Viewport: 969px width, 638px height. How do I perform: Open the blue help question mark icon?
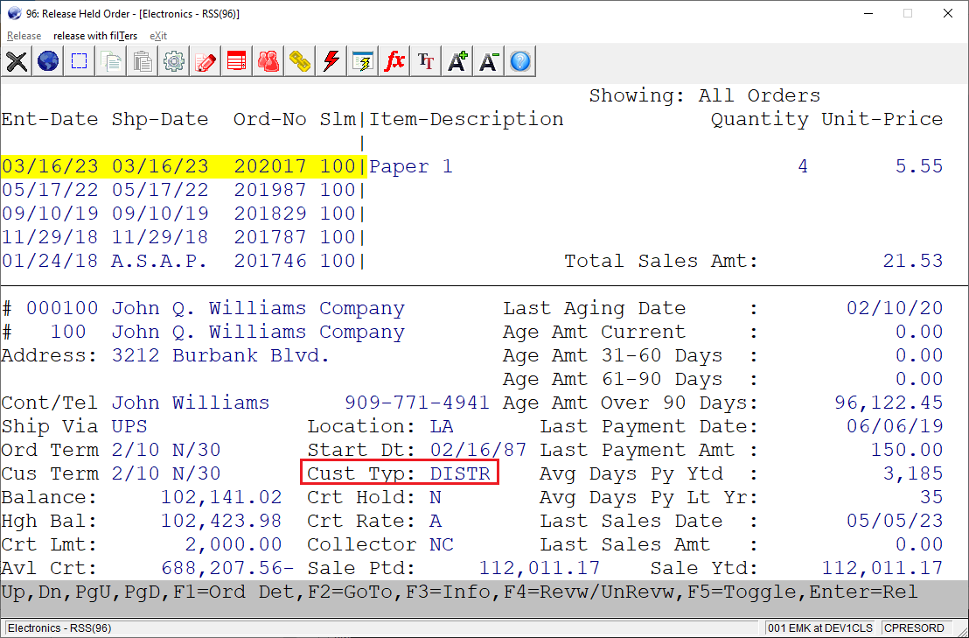coord(519,61)
